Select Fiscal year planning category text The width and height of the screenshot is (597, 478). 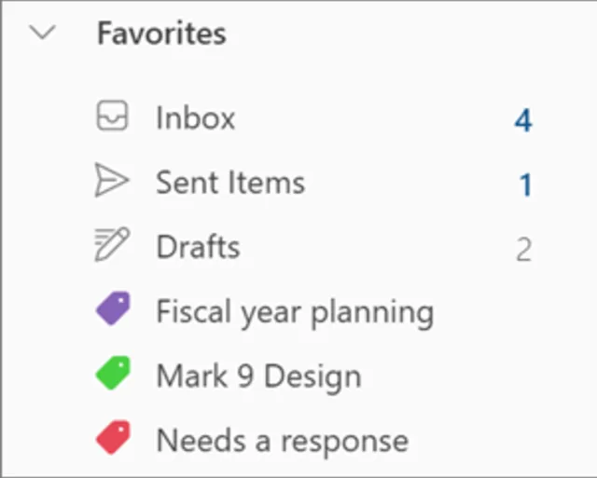[295, 312]
